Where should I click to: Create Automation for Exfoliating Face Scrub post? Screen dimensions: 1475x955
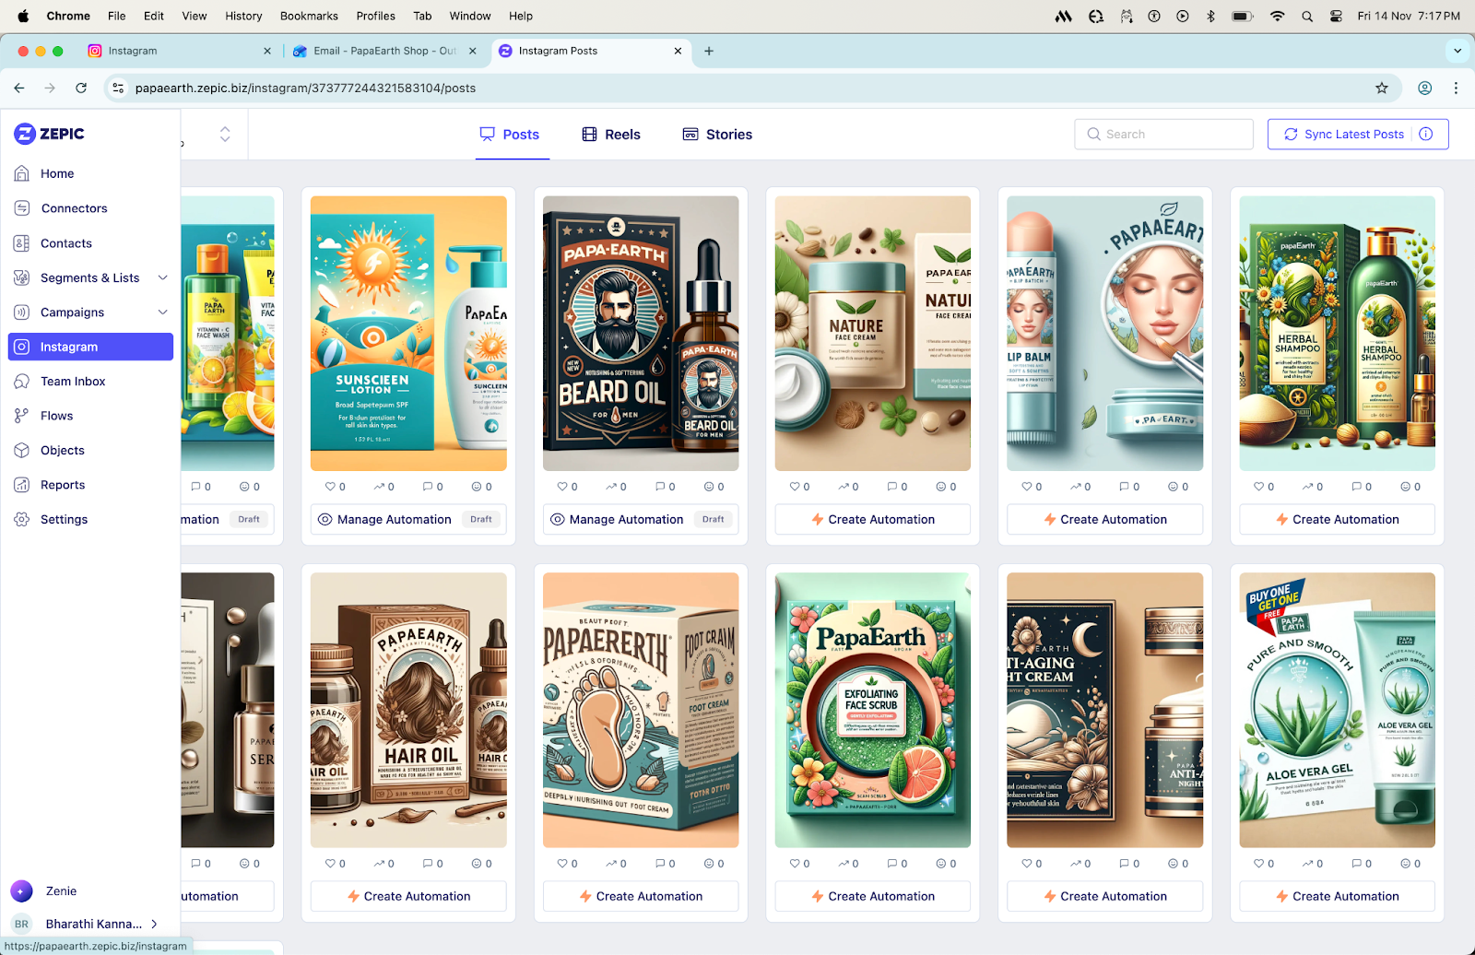[873, 896]
